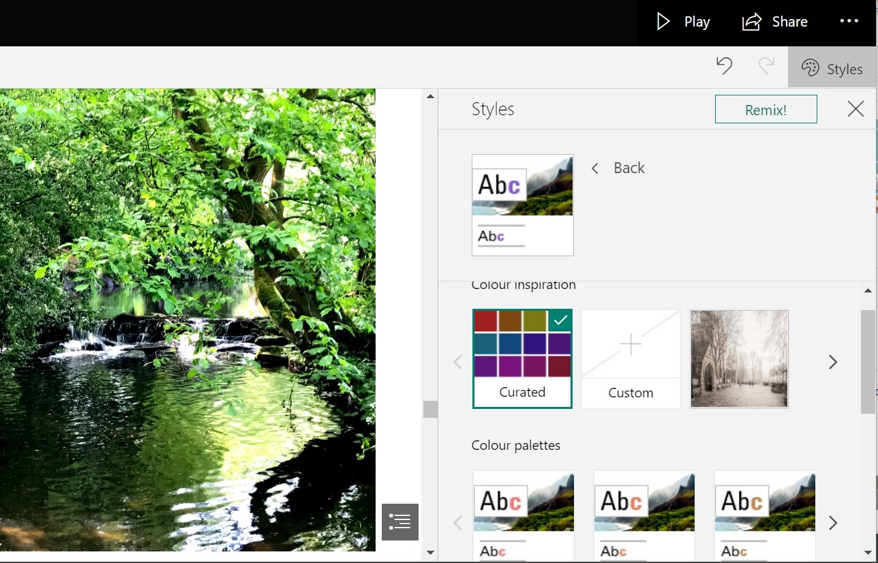The height and width of the screenshot is (563, 878).
Task: Play the Sway presentation
Action: [x=682, y=22]
